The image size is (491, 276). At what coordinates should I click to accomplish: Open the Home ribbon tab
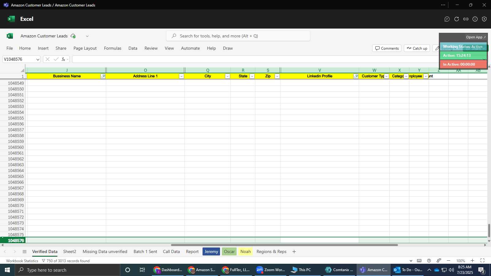click(25, 48)
